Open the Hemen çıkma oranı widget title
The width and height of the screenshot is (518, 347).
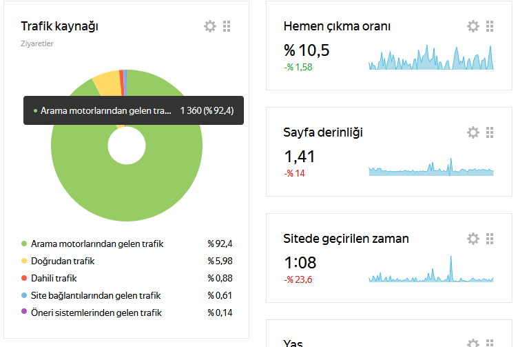[x=337, y=26]
